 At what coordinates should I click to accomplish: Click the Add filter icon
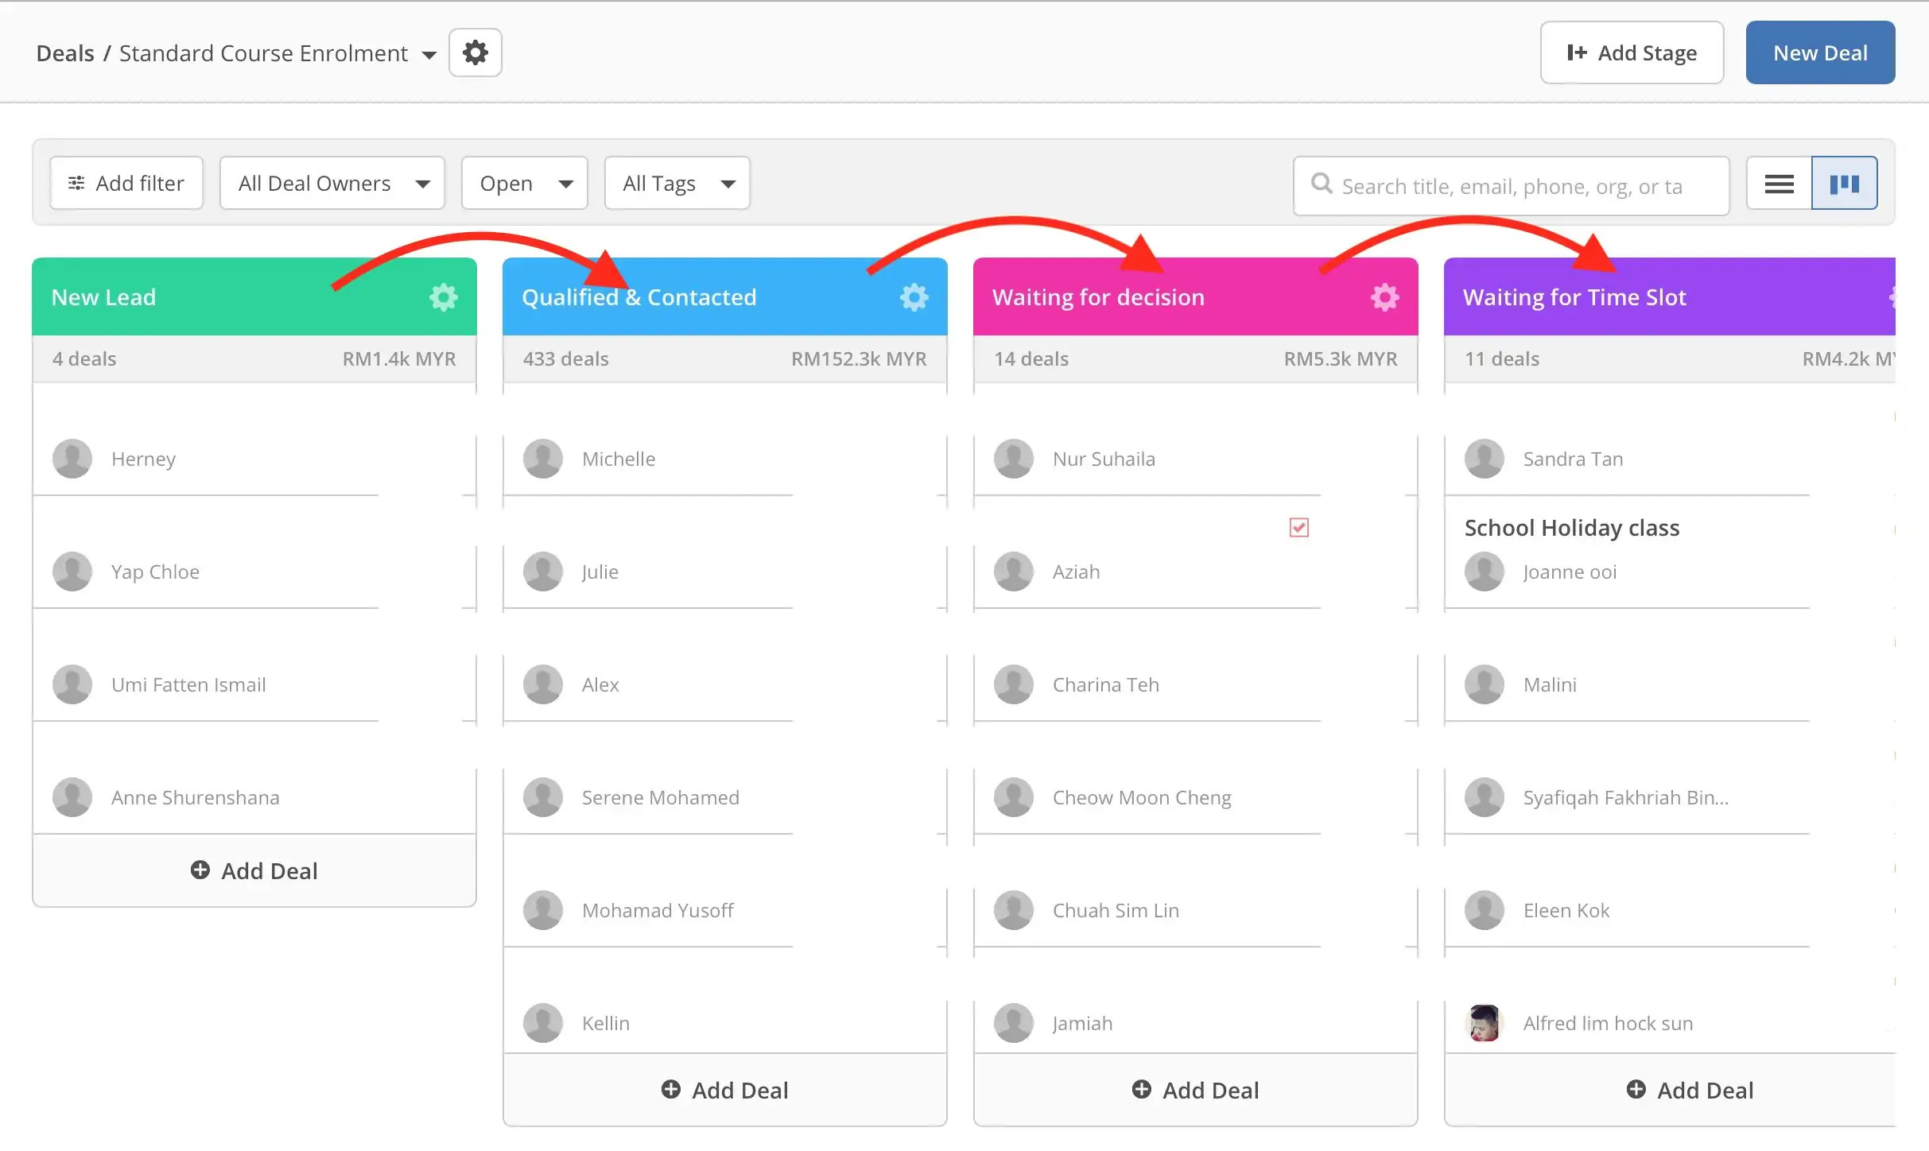pyautogui.click(x=76, y=182)
